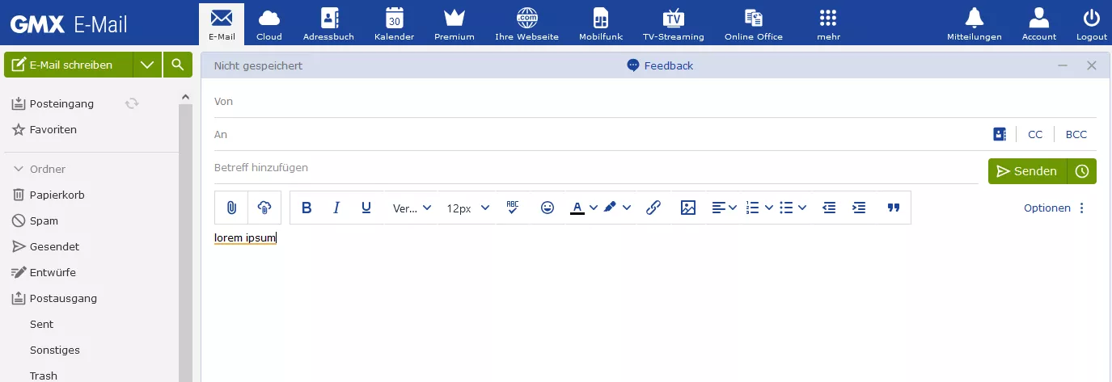Viewport: 1112px width, 382px height.
Task: Open the address book icon beside CC
Action: [1000, 134]
